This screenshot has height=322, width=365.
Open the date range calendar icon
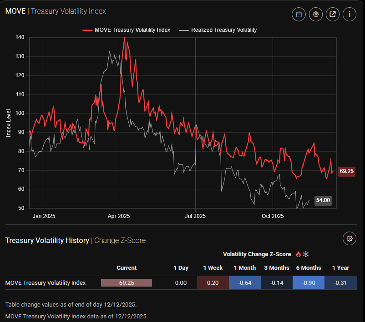[x=298, y=14]
